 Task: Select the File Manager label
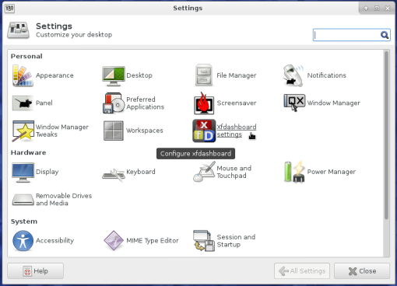tap(237, 75)
